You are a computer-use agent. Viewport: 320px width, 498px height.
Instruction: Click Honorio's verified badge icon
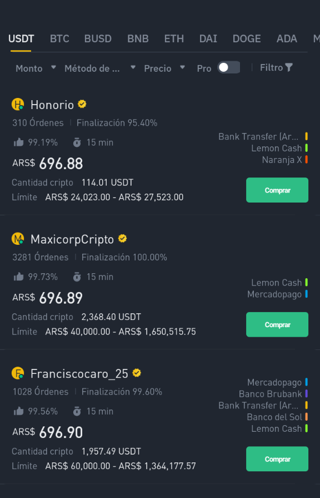(x=82, y=104)
